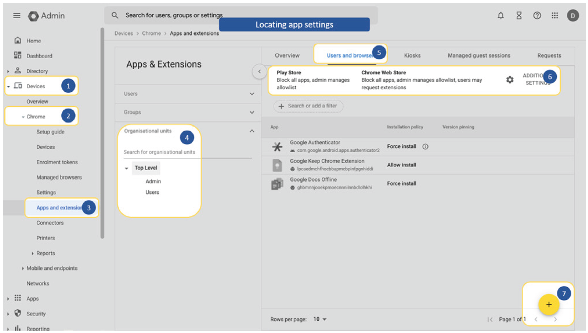Focus the main search field
The width and height of the screenshot is (588, 333).
241,15
